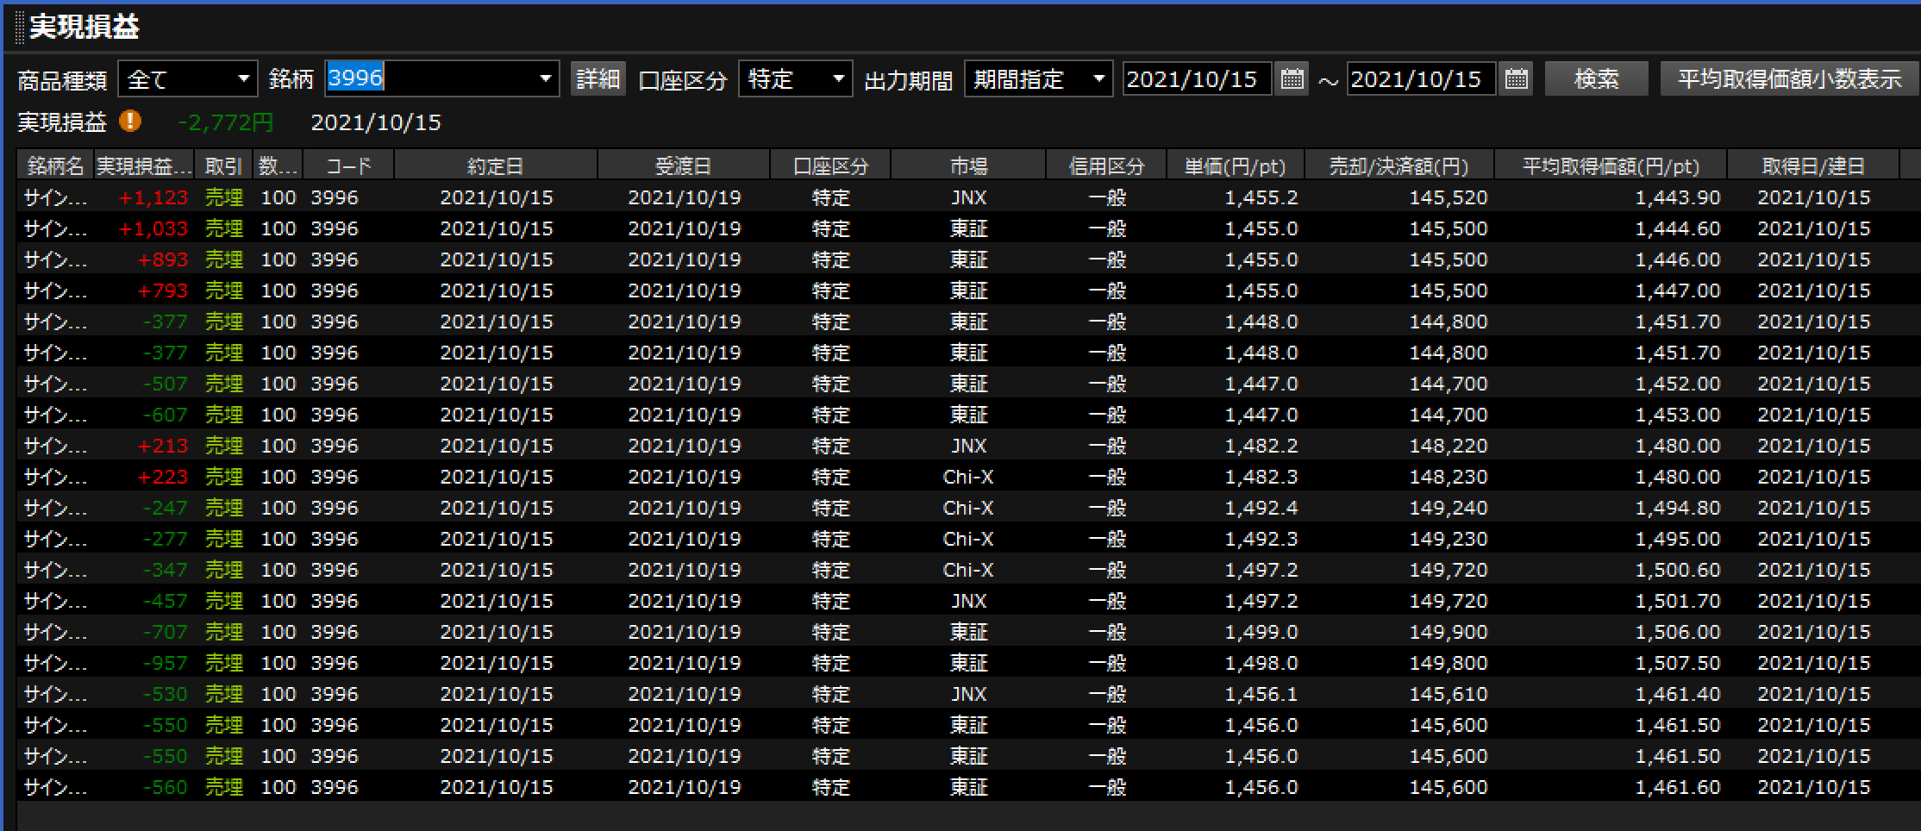The width and height of the screenshot is (1921, 831).
Task: Click the 平均取得価額(円/pt) column header
Action: pos(1610,166)
